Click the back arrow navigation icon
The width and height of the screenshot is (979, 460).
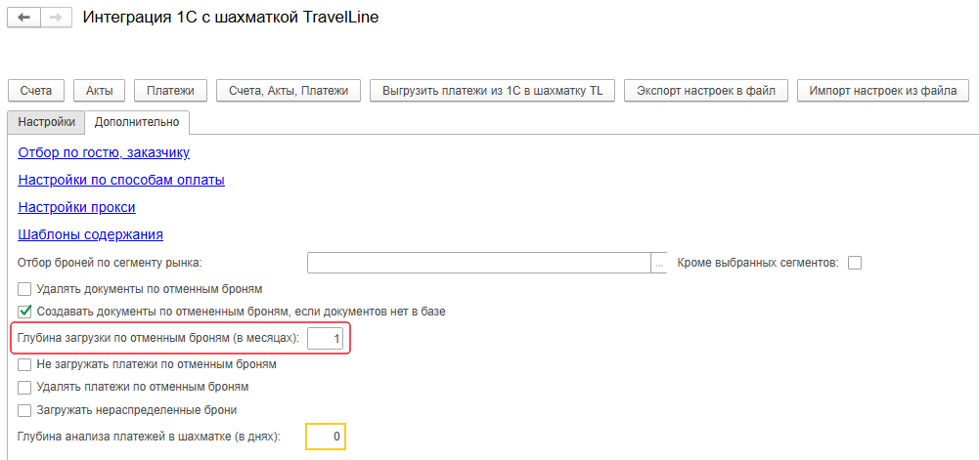tap(23, 18)
